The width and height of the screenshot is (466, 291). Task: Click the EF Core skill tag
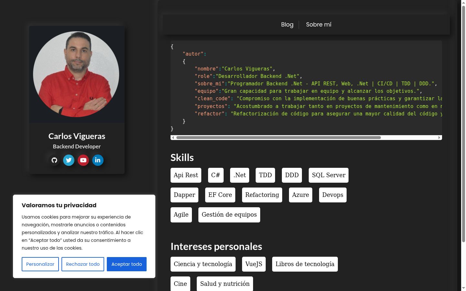click(x=220, y=195)
